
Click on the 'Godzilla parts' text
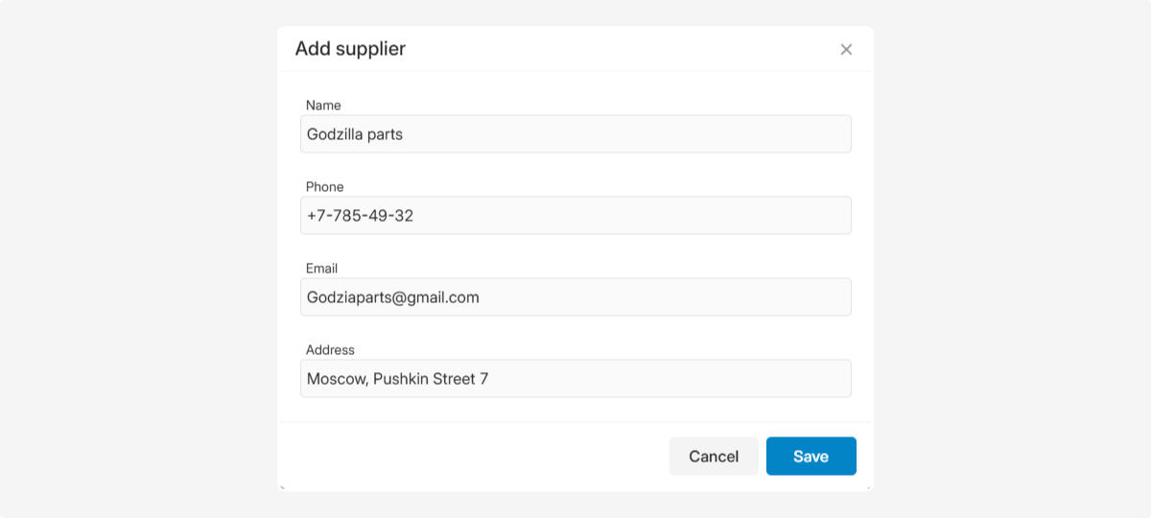pos(354,134)
